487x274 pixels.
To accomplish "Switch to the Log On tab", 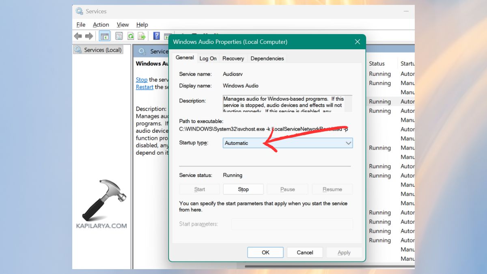I will 208,58.
